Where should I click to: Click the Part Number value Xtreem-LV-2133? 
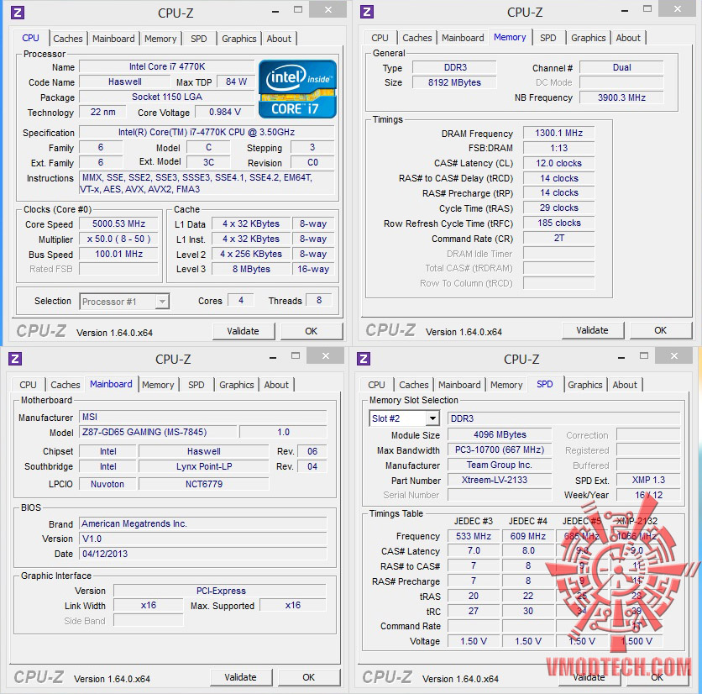point(500,480)
